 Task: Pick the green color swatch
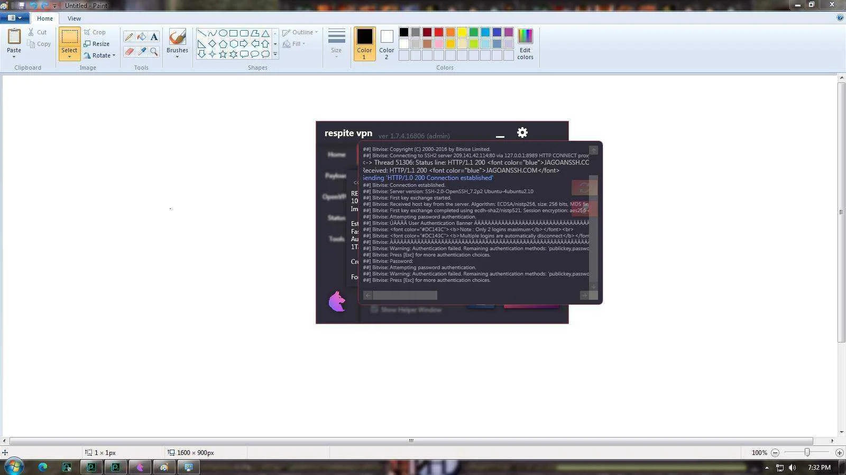pos(474,33)
